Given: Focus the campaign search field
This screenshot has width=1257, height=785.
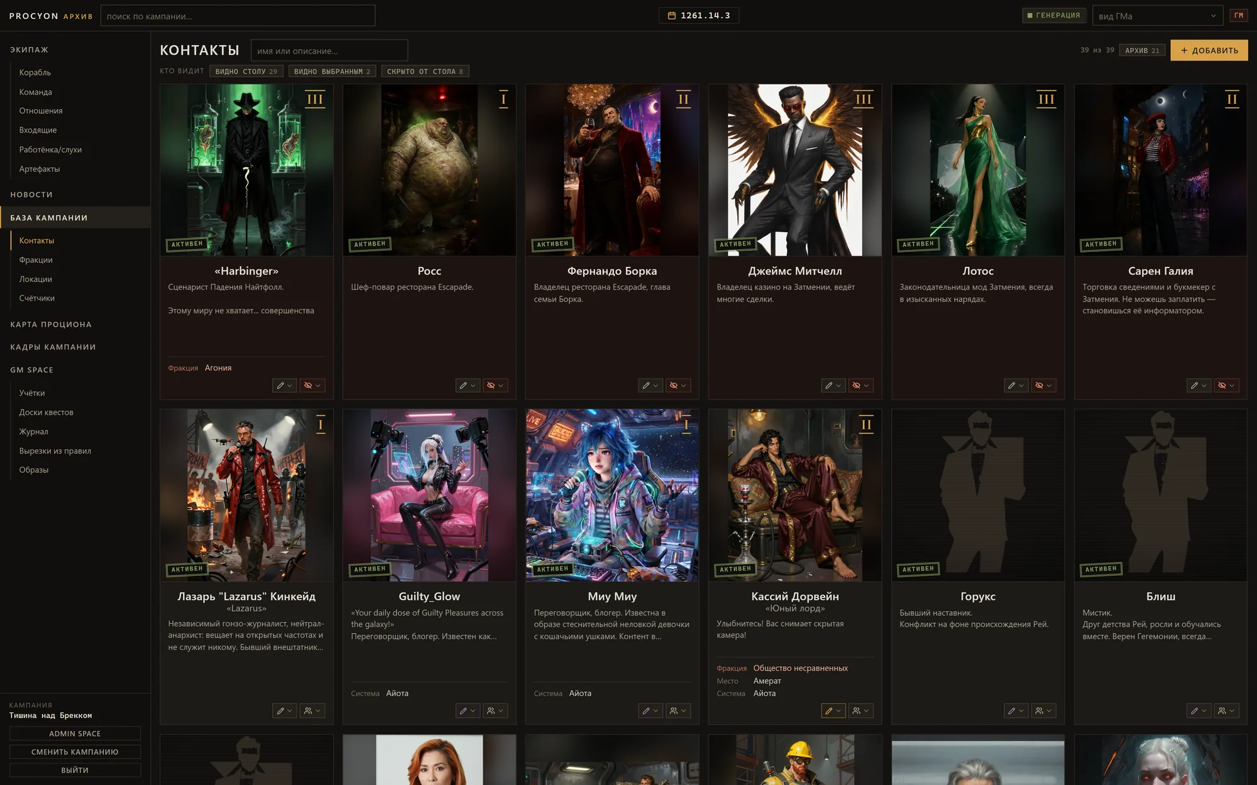Looking at the screenshot, I should point(238,16).
